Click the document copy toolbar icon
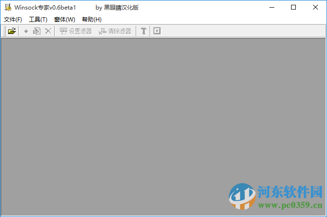Screen dimensions: 327x217 tap(37, 31)
